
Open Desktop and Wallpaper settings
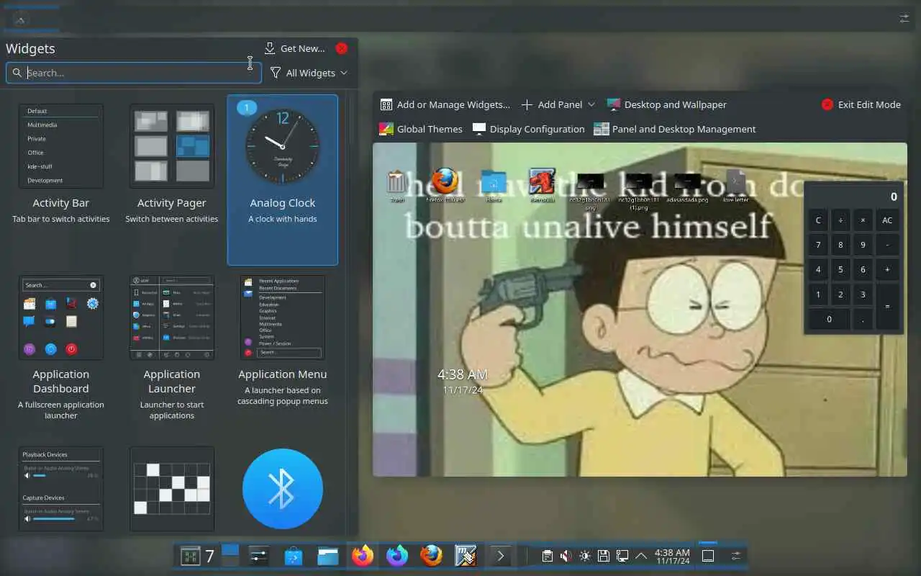click(666, 104)
